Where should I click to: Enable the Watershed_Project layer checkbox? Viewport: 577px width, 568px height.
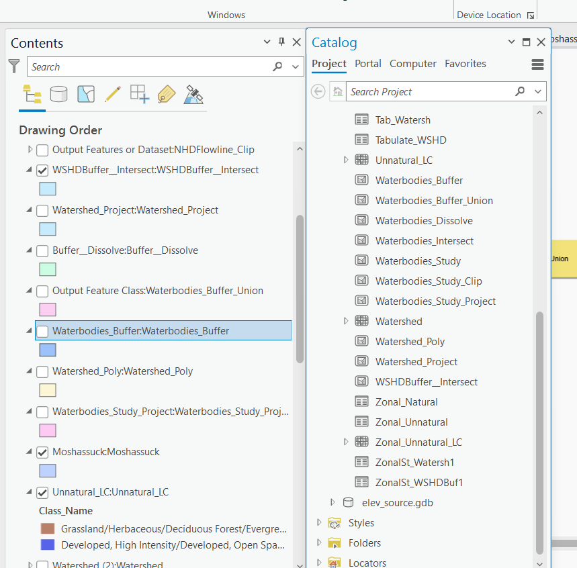coord(42,210)
